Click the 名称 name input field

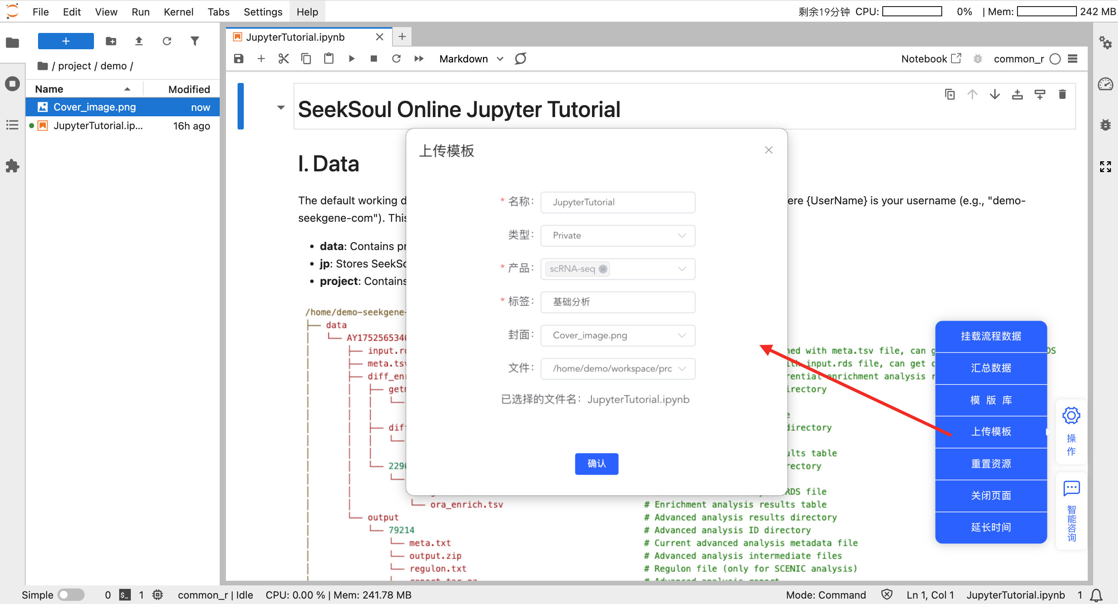click(617, 202)
